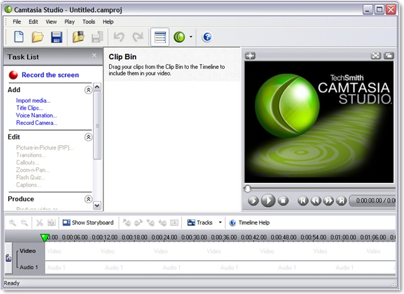
Task: Click the third audio volume icon in the timeline toolbar
Action: coord(150,223)
